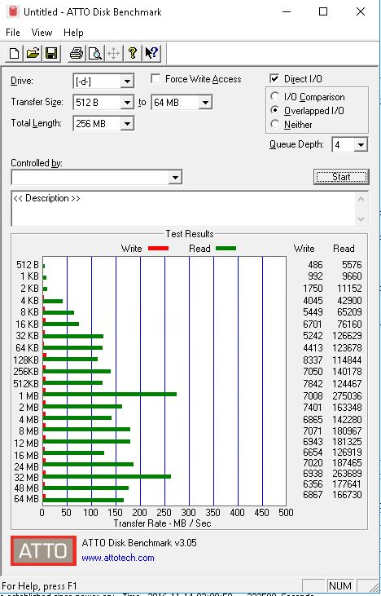Open the Total Length 256 MB dropdown
Image resolution: width=381 pixels, height=596 pixels.
click(x=103, y=124)
